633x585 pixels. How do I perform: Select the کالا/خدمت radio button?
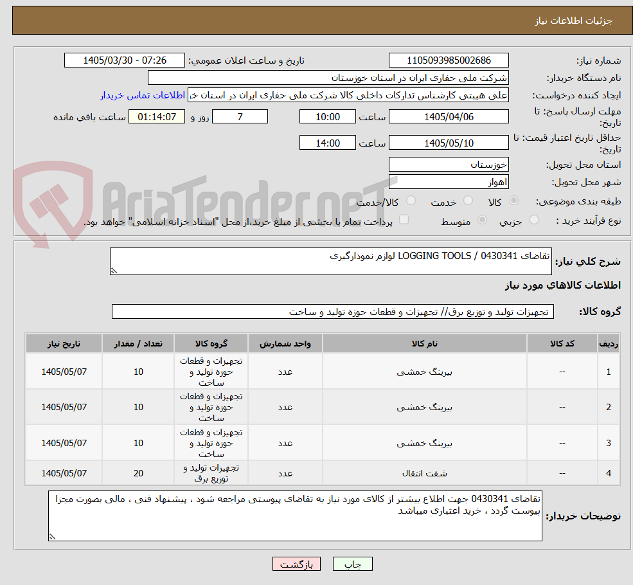point(411,201)
